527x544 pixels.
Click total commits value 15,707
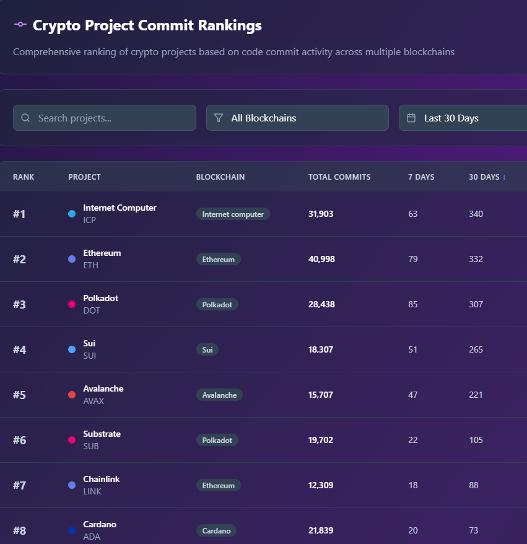(x=321, y=395)
